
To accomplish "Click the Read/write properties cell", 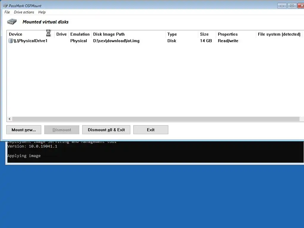I will tap(228, 41).
